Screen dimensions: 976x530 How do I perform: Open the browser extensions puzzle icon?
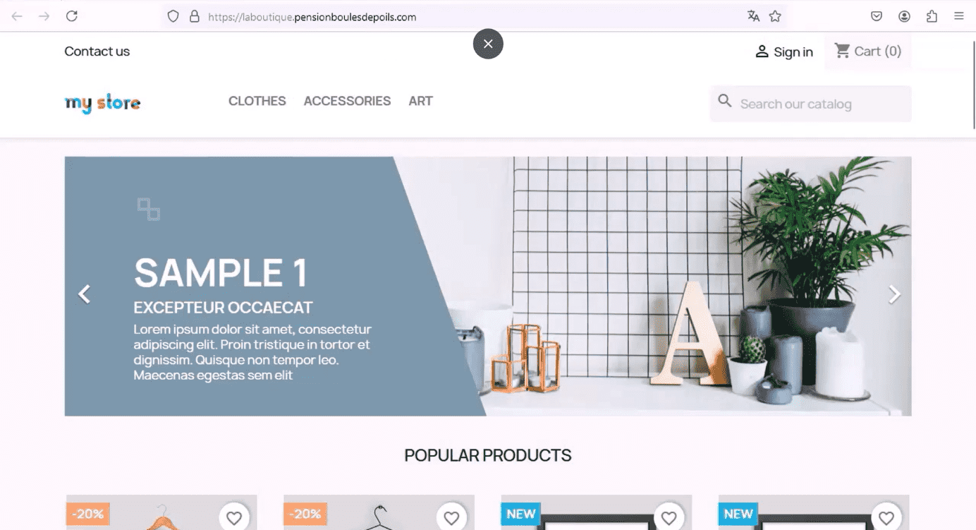(x=932, y=16)
